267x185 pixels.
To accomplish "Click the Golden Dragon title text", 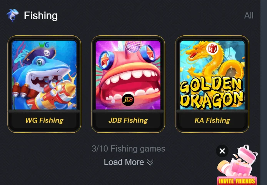I will click(x=212, y=93).
